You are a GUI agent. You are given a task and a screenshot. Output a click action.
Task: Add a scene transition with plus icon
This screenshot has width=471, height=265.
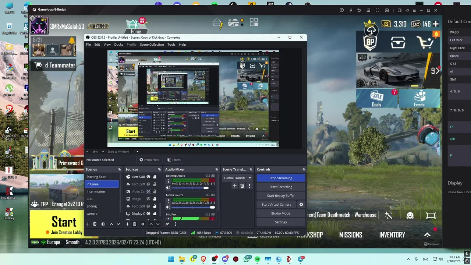click(x=235, y=186)
